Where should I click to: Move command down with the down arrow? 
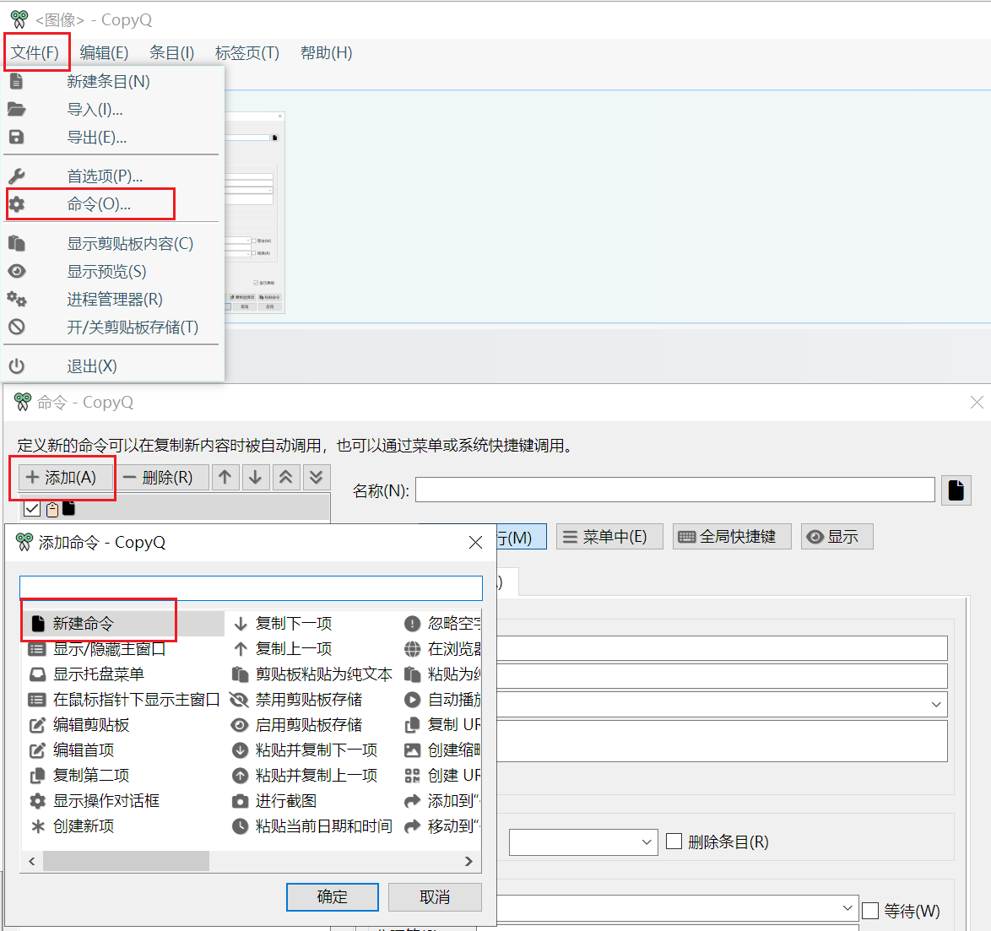click(x=255, y=477)
